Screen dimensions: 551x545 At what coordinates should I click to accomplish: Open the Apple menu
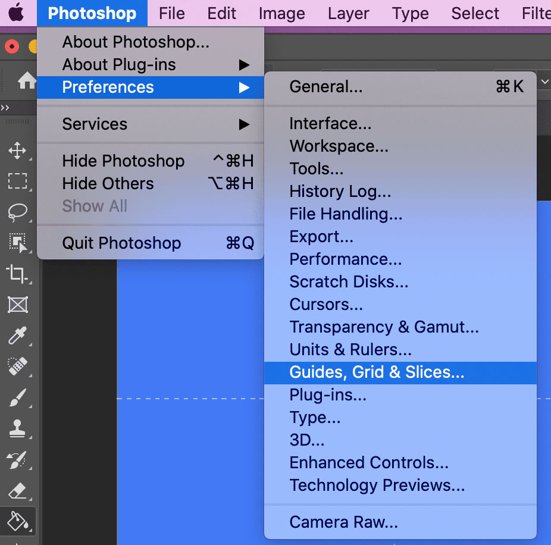[15, 13]
